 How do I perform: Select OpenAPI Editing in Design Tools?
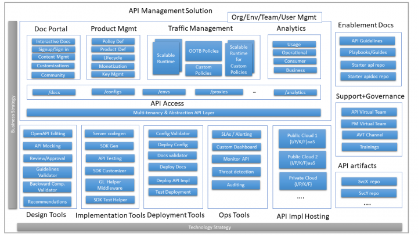pyautogui.click(x=47, y=133)
